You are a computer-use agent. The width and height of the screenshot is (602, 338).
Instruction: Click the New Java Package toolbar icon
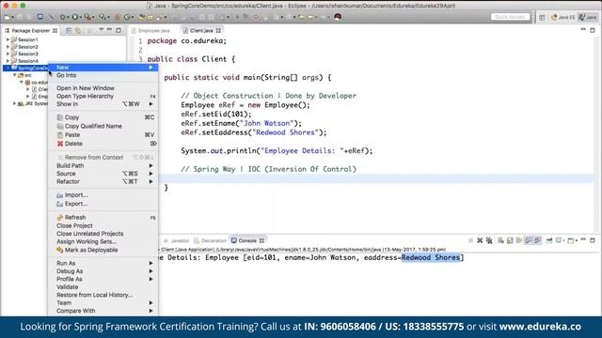(x=118, y=17)
